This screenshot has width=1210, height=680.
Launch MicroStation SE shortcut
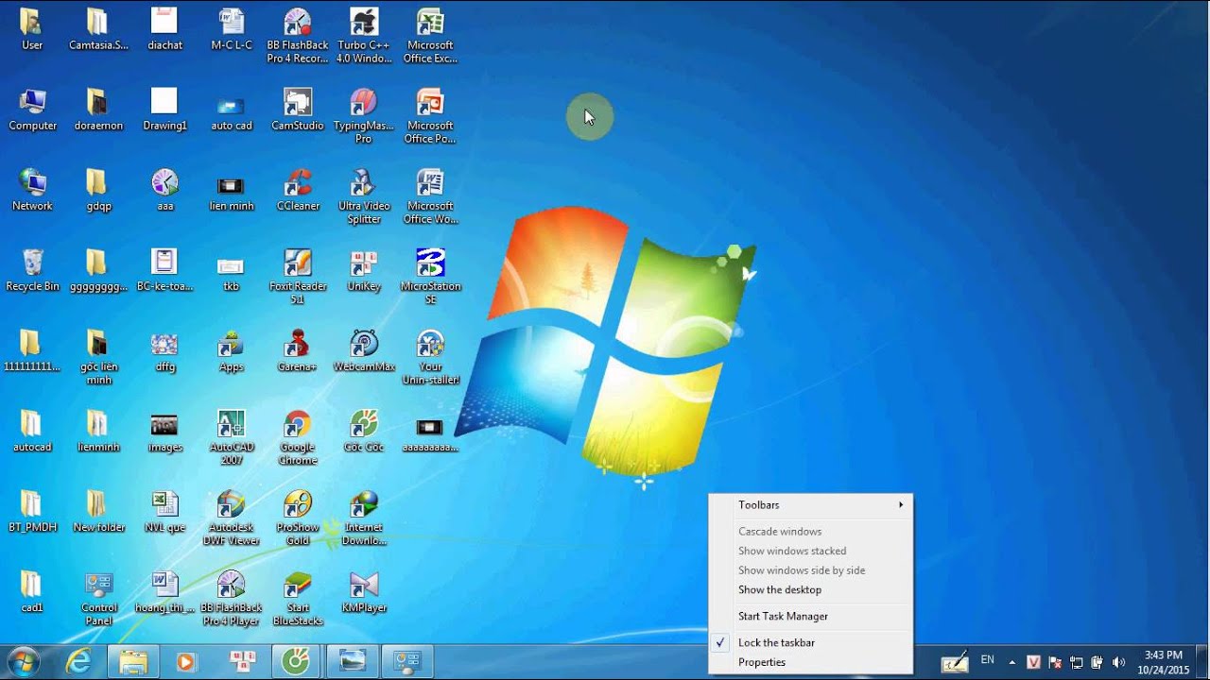(430, 278)
